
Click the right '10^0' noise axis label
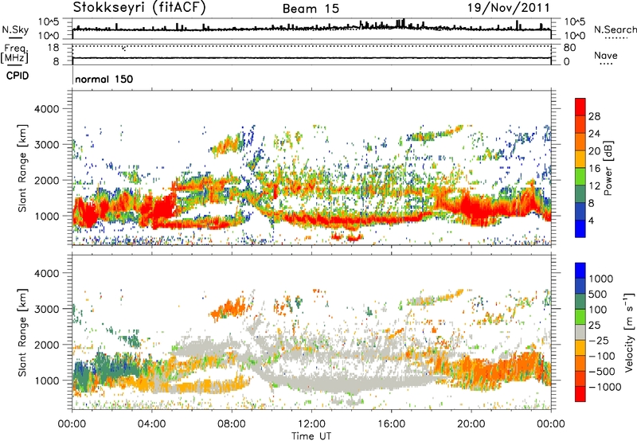575,36
